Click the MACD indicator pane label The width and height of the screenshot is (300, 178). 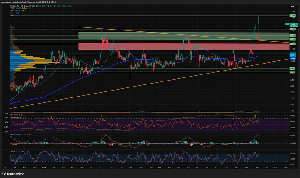click(x=12, y=135)
